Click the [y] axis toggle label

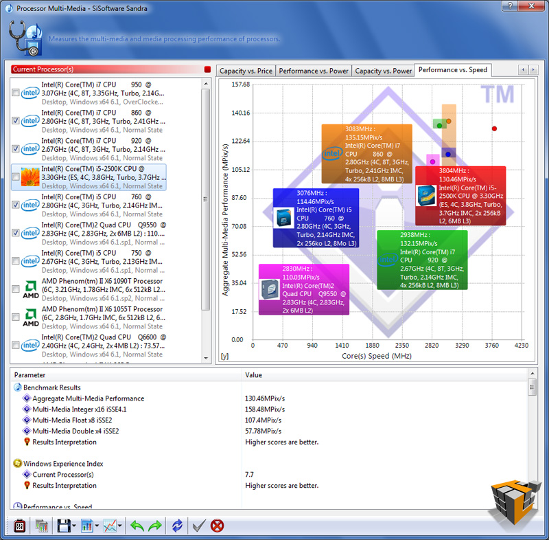click(x=225, y=356)
